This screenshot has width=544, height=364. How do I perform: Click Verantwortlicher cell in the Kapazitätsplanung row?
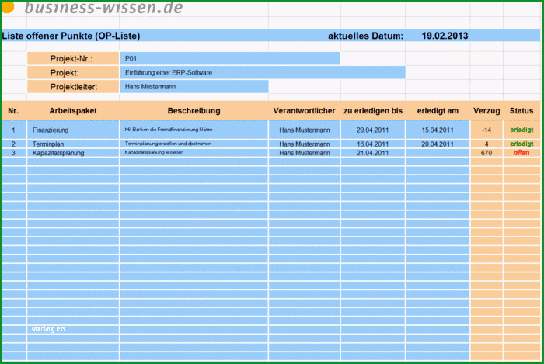point(305,153)
